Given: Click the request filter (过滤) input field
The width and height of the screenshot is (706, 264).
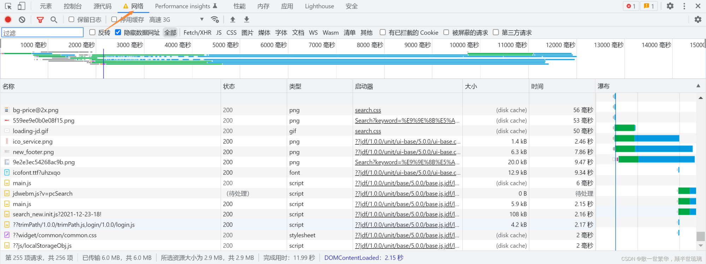Looking at the screenshot, I should click(x=42, y=32).
